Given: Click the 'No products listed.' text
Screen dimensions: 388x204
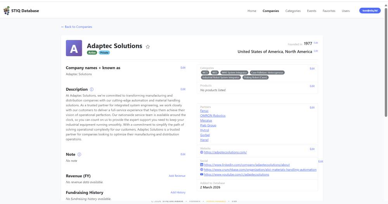Looking at the screenshot, I should [x=213, y=90].
